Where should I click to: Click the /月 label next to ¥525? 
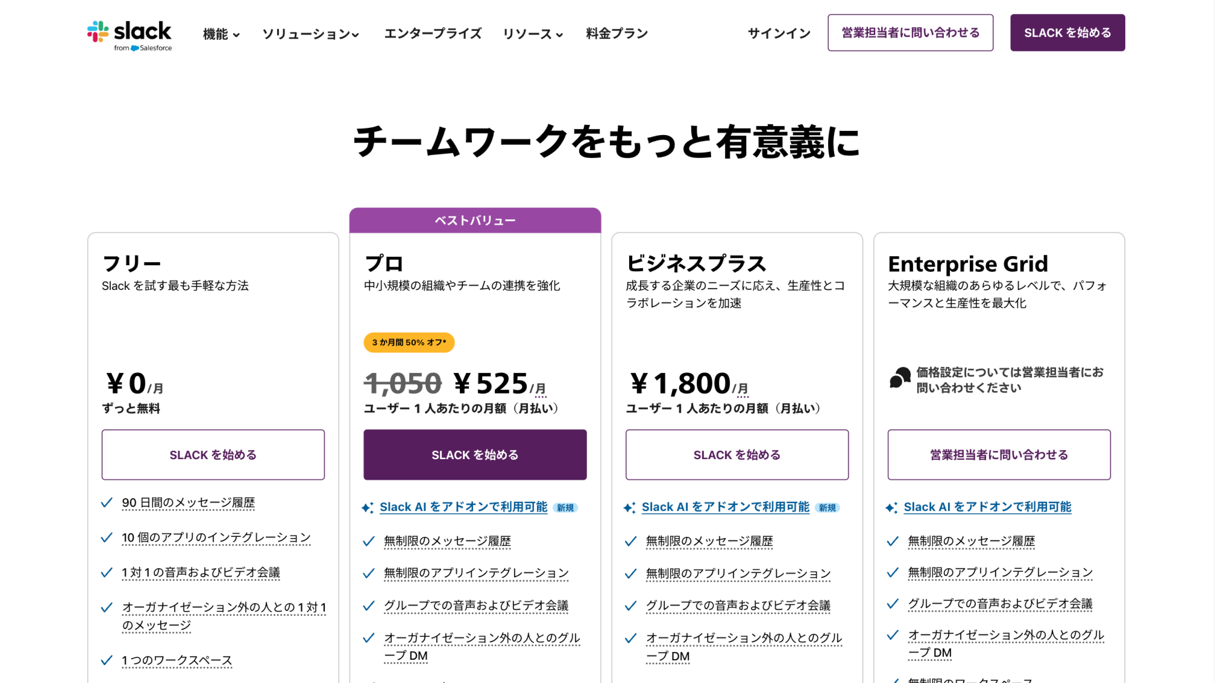538,389
